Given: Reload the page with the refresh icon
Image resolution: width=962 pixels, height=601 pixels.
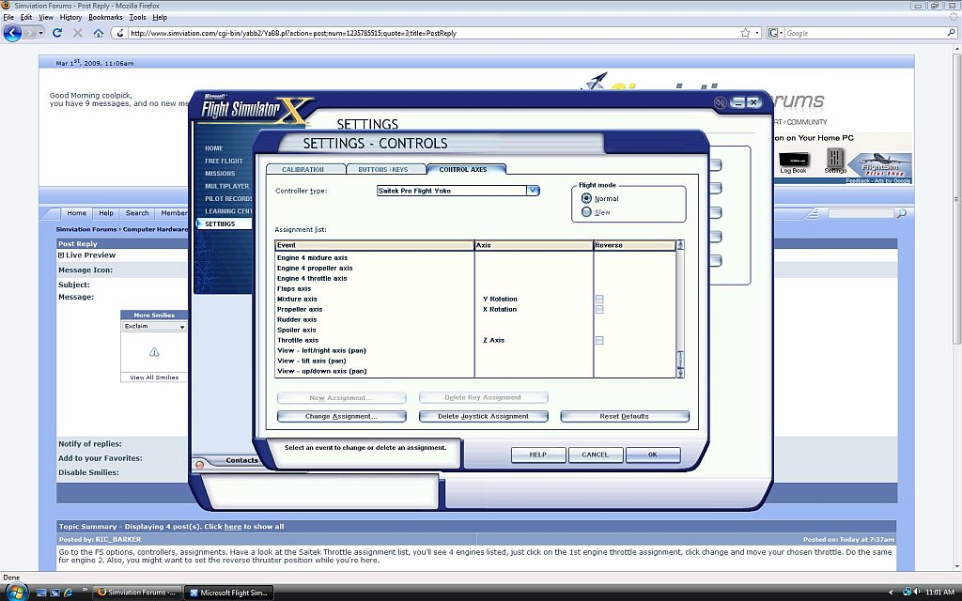Looking at the screenshot, I should point(57,33).
